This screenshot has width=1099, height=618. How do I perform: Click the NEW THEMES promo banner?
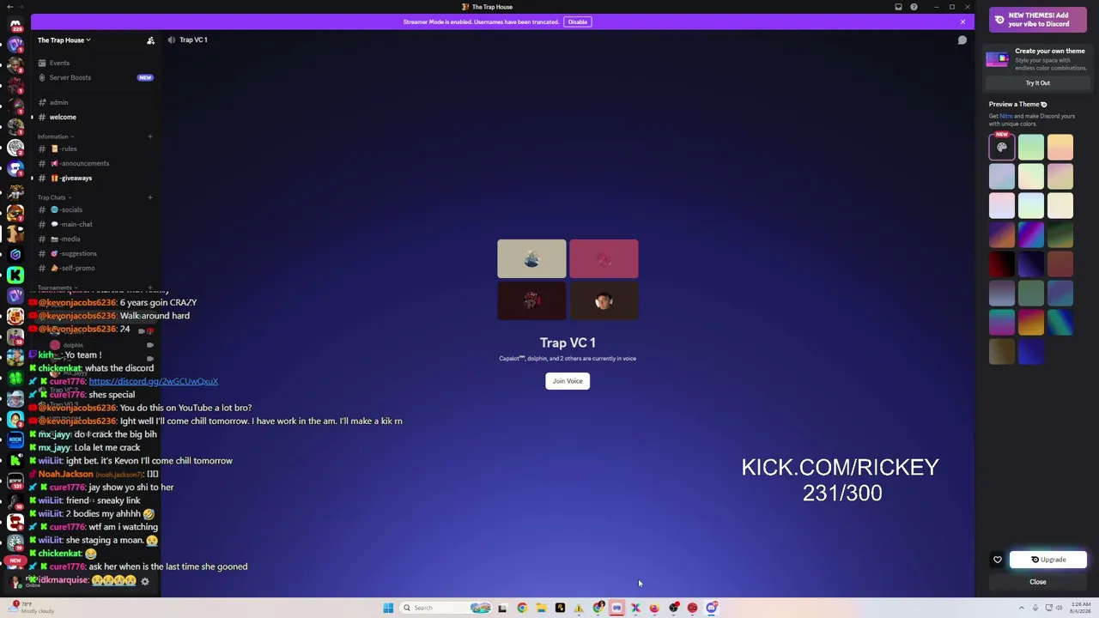point(1038,20)
